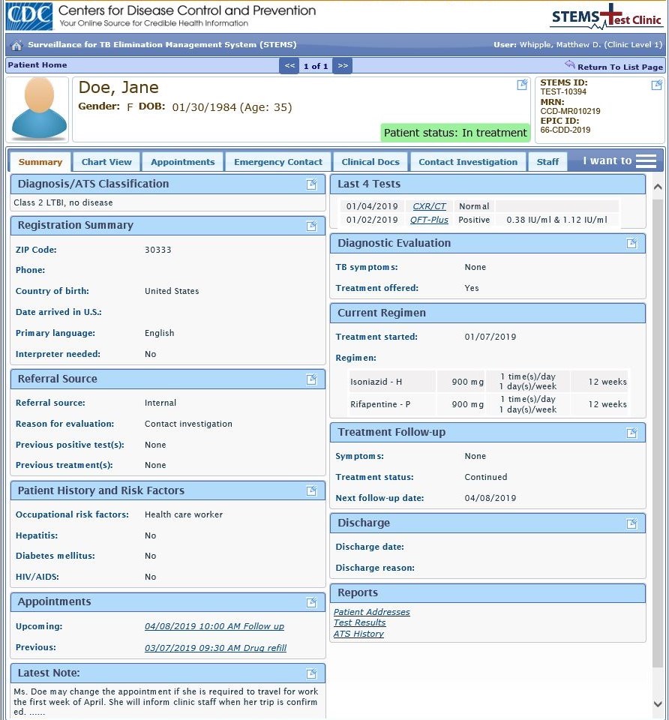Click the QFT result 0.38 IU/ml & 1.12 IU/ml
669x720 pixels.
click(556, 220)
